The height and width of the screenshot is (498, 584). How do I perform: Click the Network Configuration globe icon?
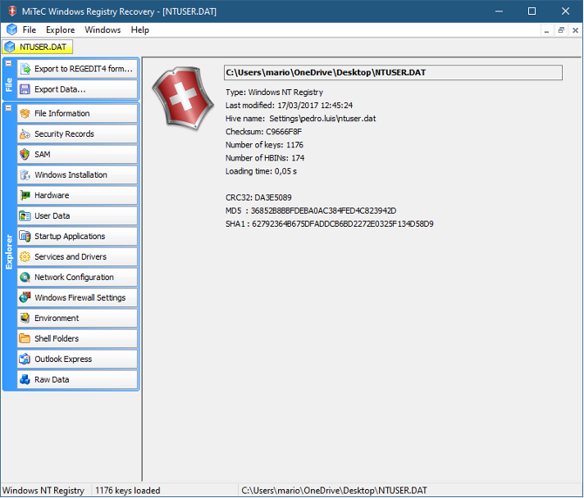[25, 277]
